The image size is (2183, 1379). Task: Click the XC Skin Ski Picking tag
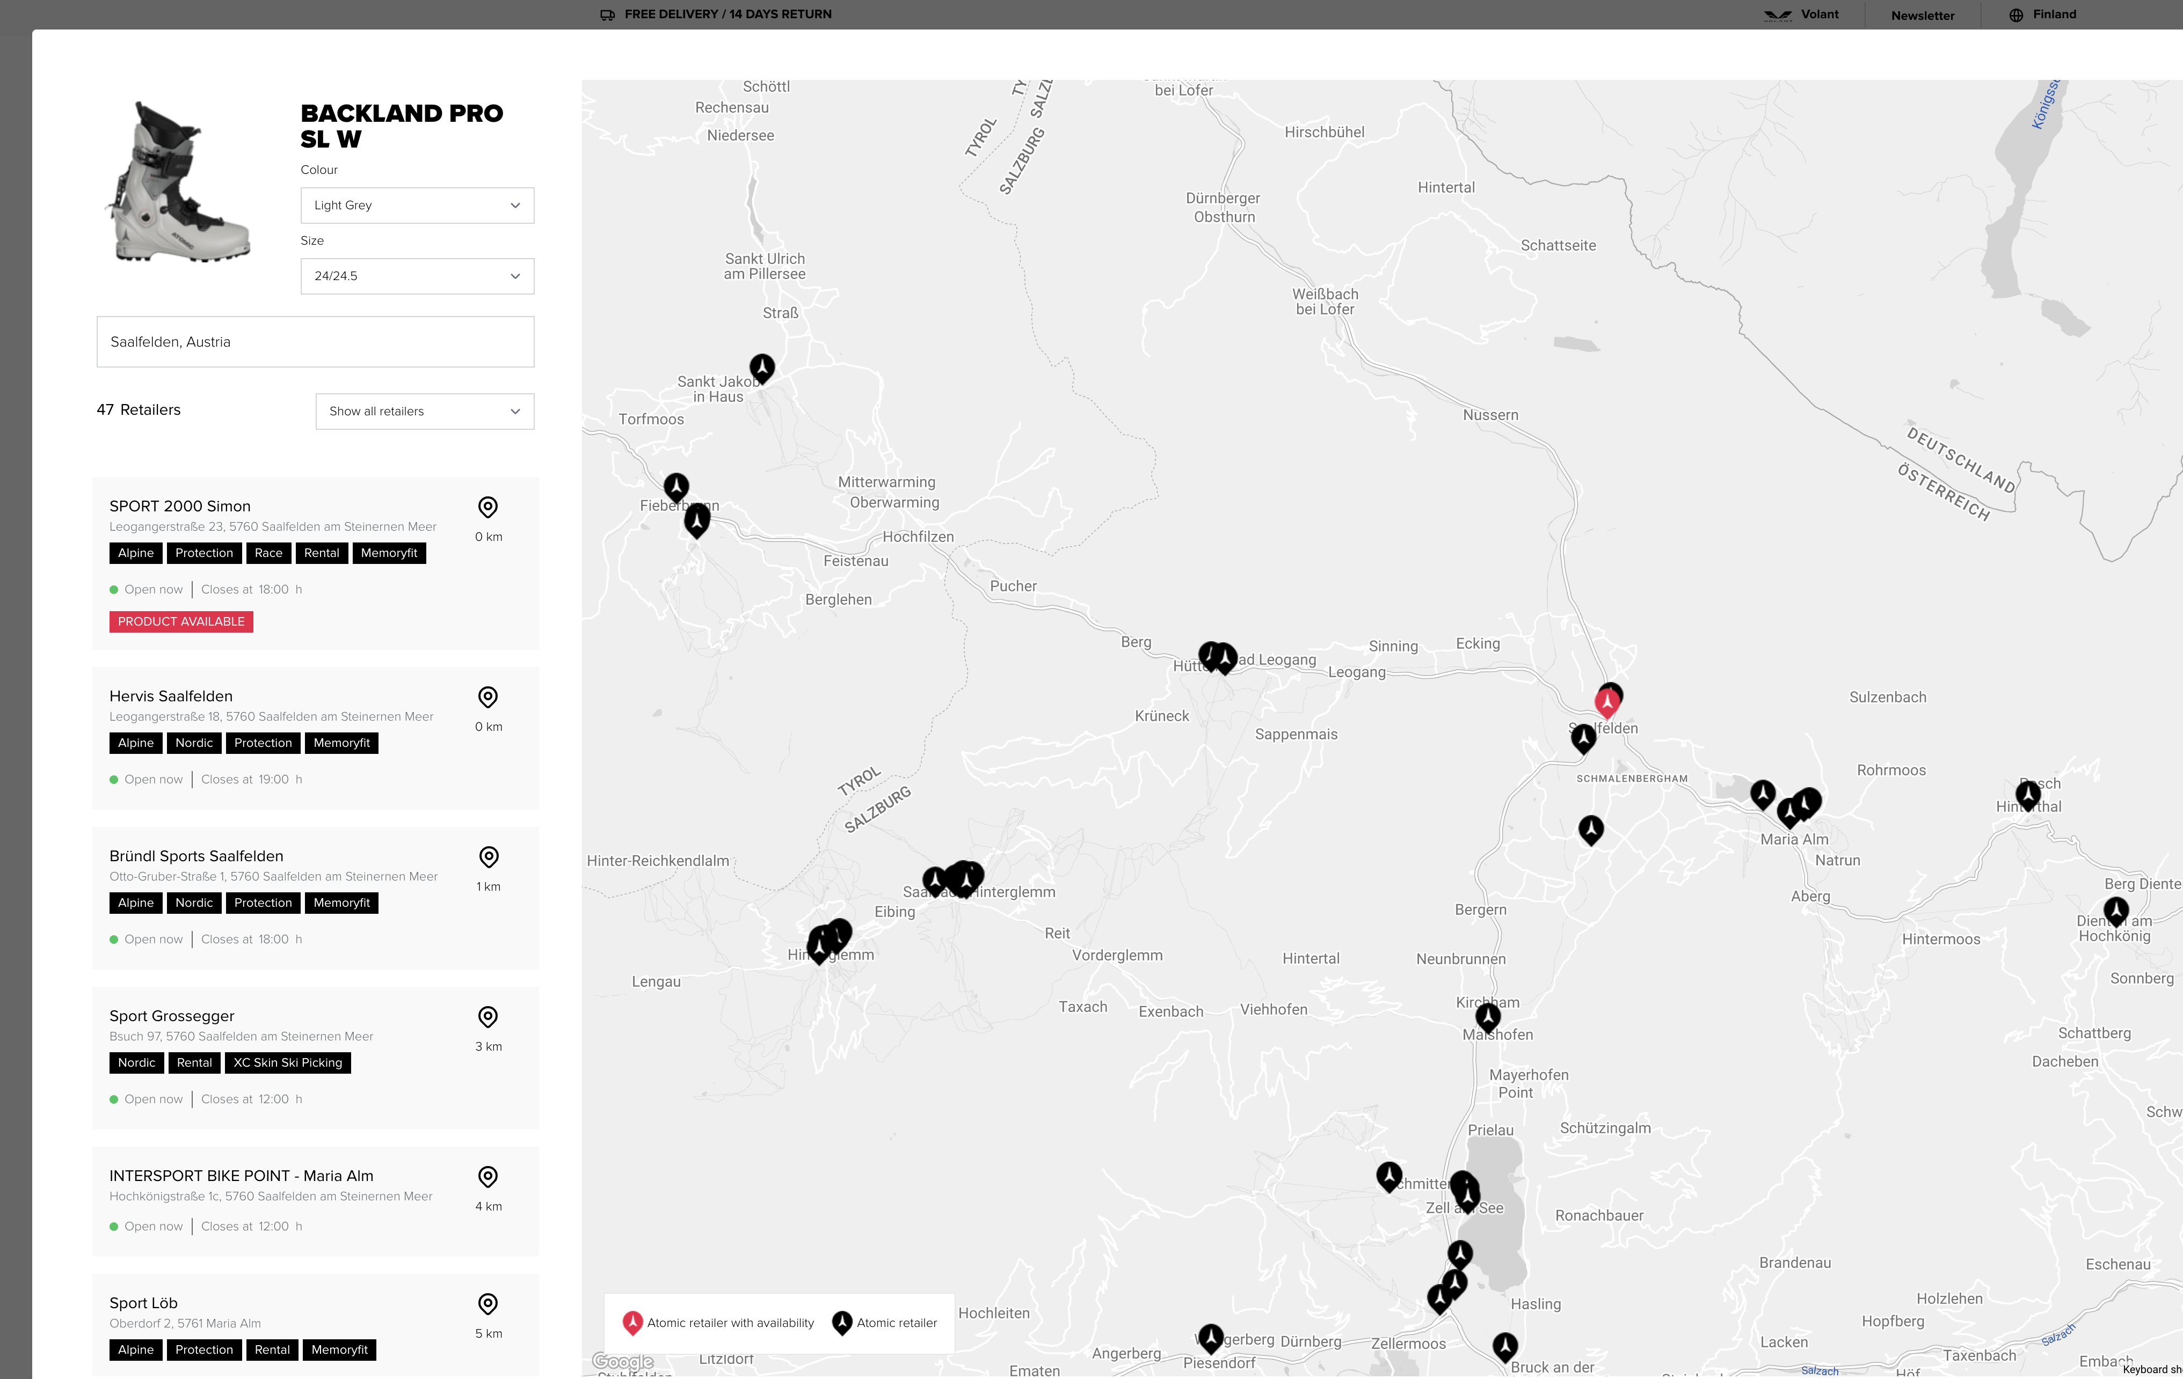(x=287, y=1063)
